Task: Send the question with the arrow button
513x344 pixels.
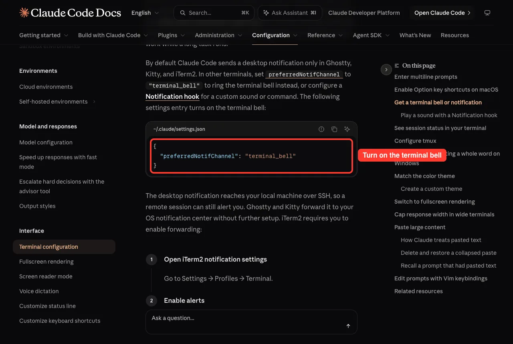Action: pyautogui.click(x=348, y=326)
